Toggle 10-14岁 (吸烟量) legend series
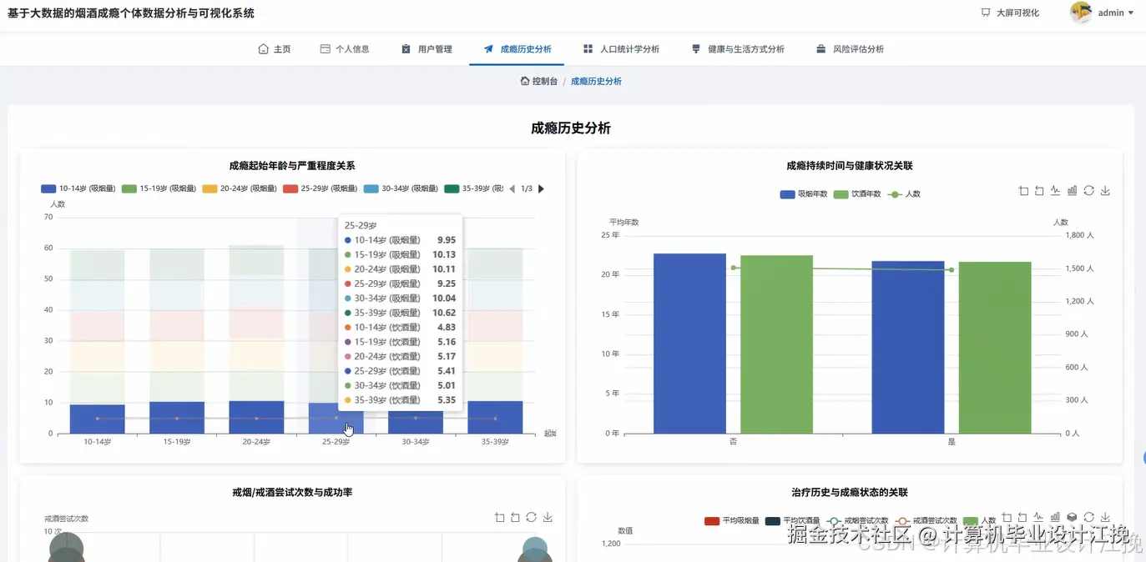This screenshot has width=1146, height=562. pyautogui.click(x=78, y=189)
